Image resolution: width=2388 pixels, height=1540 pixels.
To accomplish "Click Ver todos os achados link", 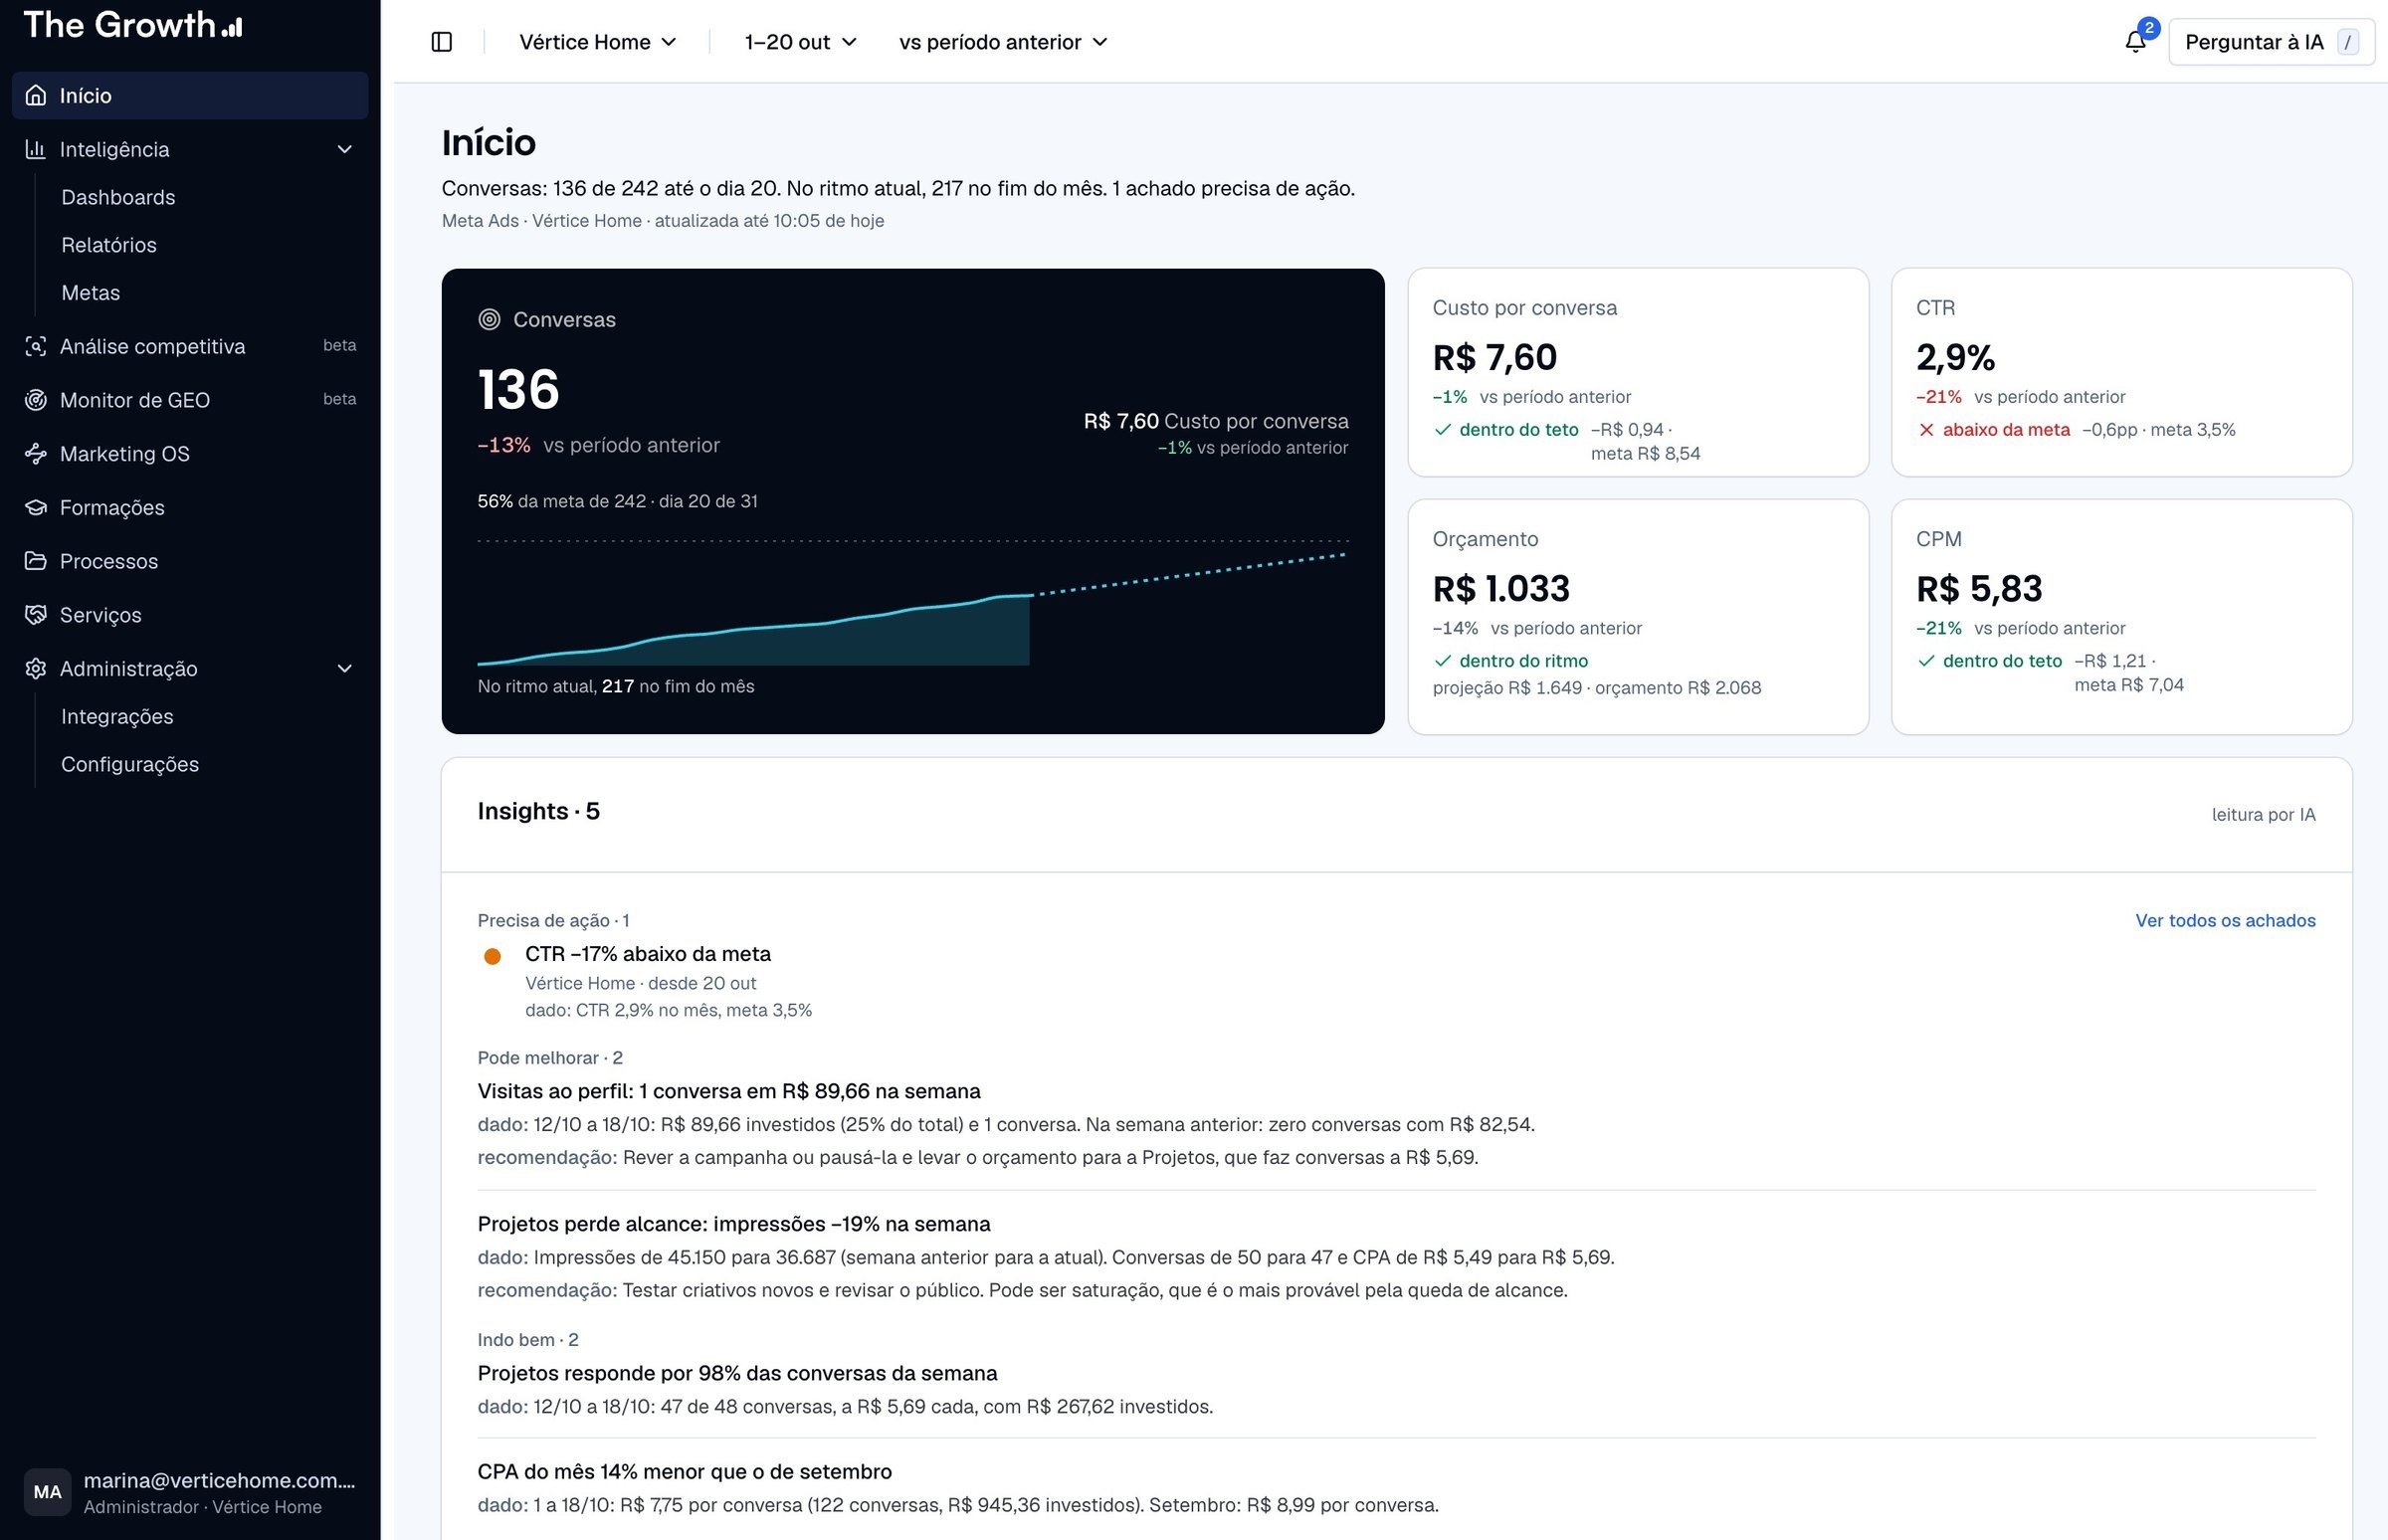I will (2225, 921).
